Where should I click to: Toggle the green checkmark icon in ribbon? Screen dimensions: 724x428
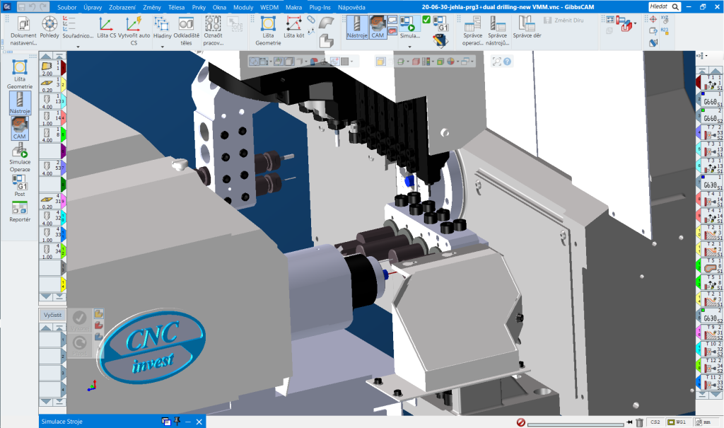coord(426,19)
